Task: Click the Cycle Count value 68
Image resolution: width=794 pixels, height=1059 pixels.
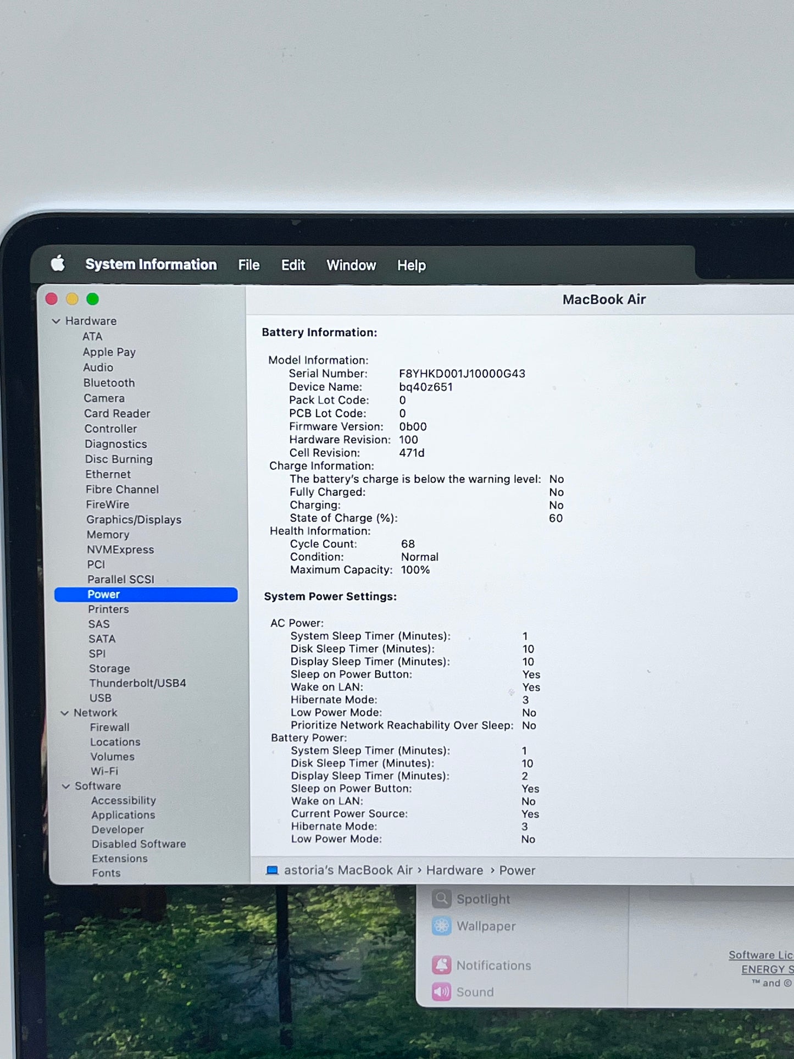Action: [x=408, y=544]
